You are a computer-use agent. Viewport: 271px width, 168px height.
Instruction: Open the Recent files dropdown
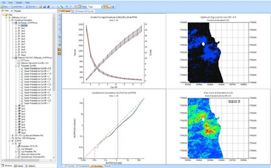(32, 6)
